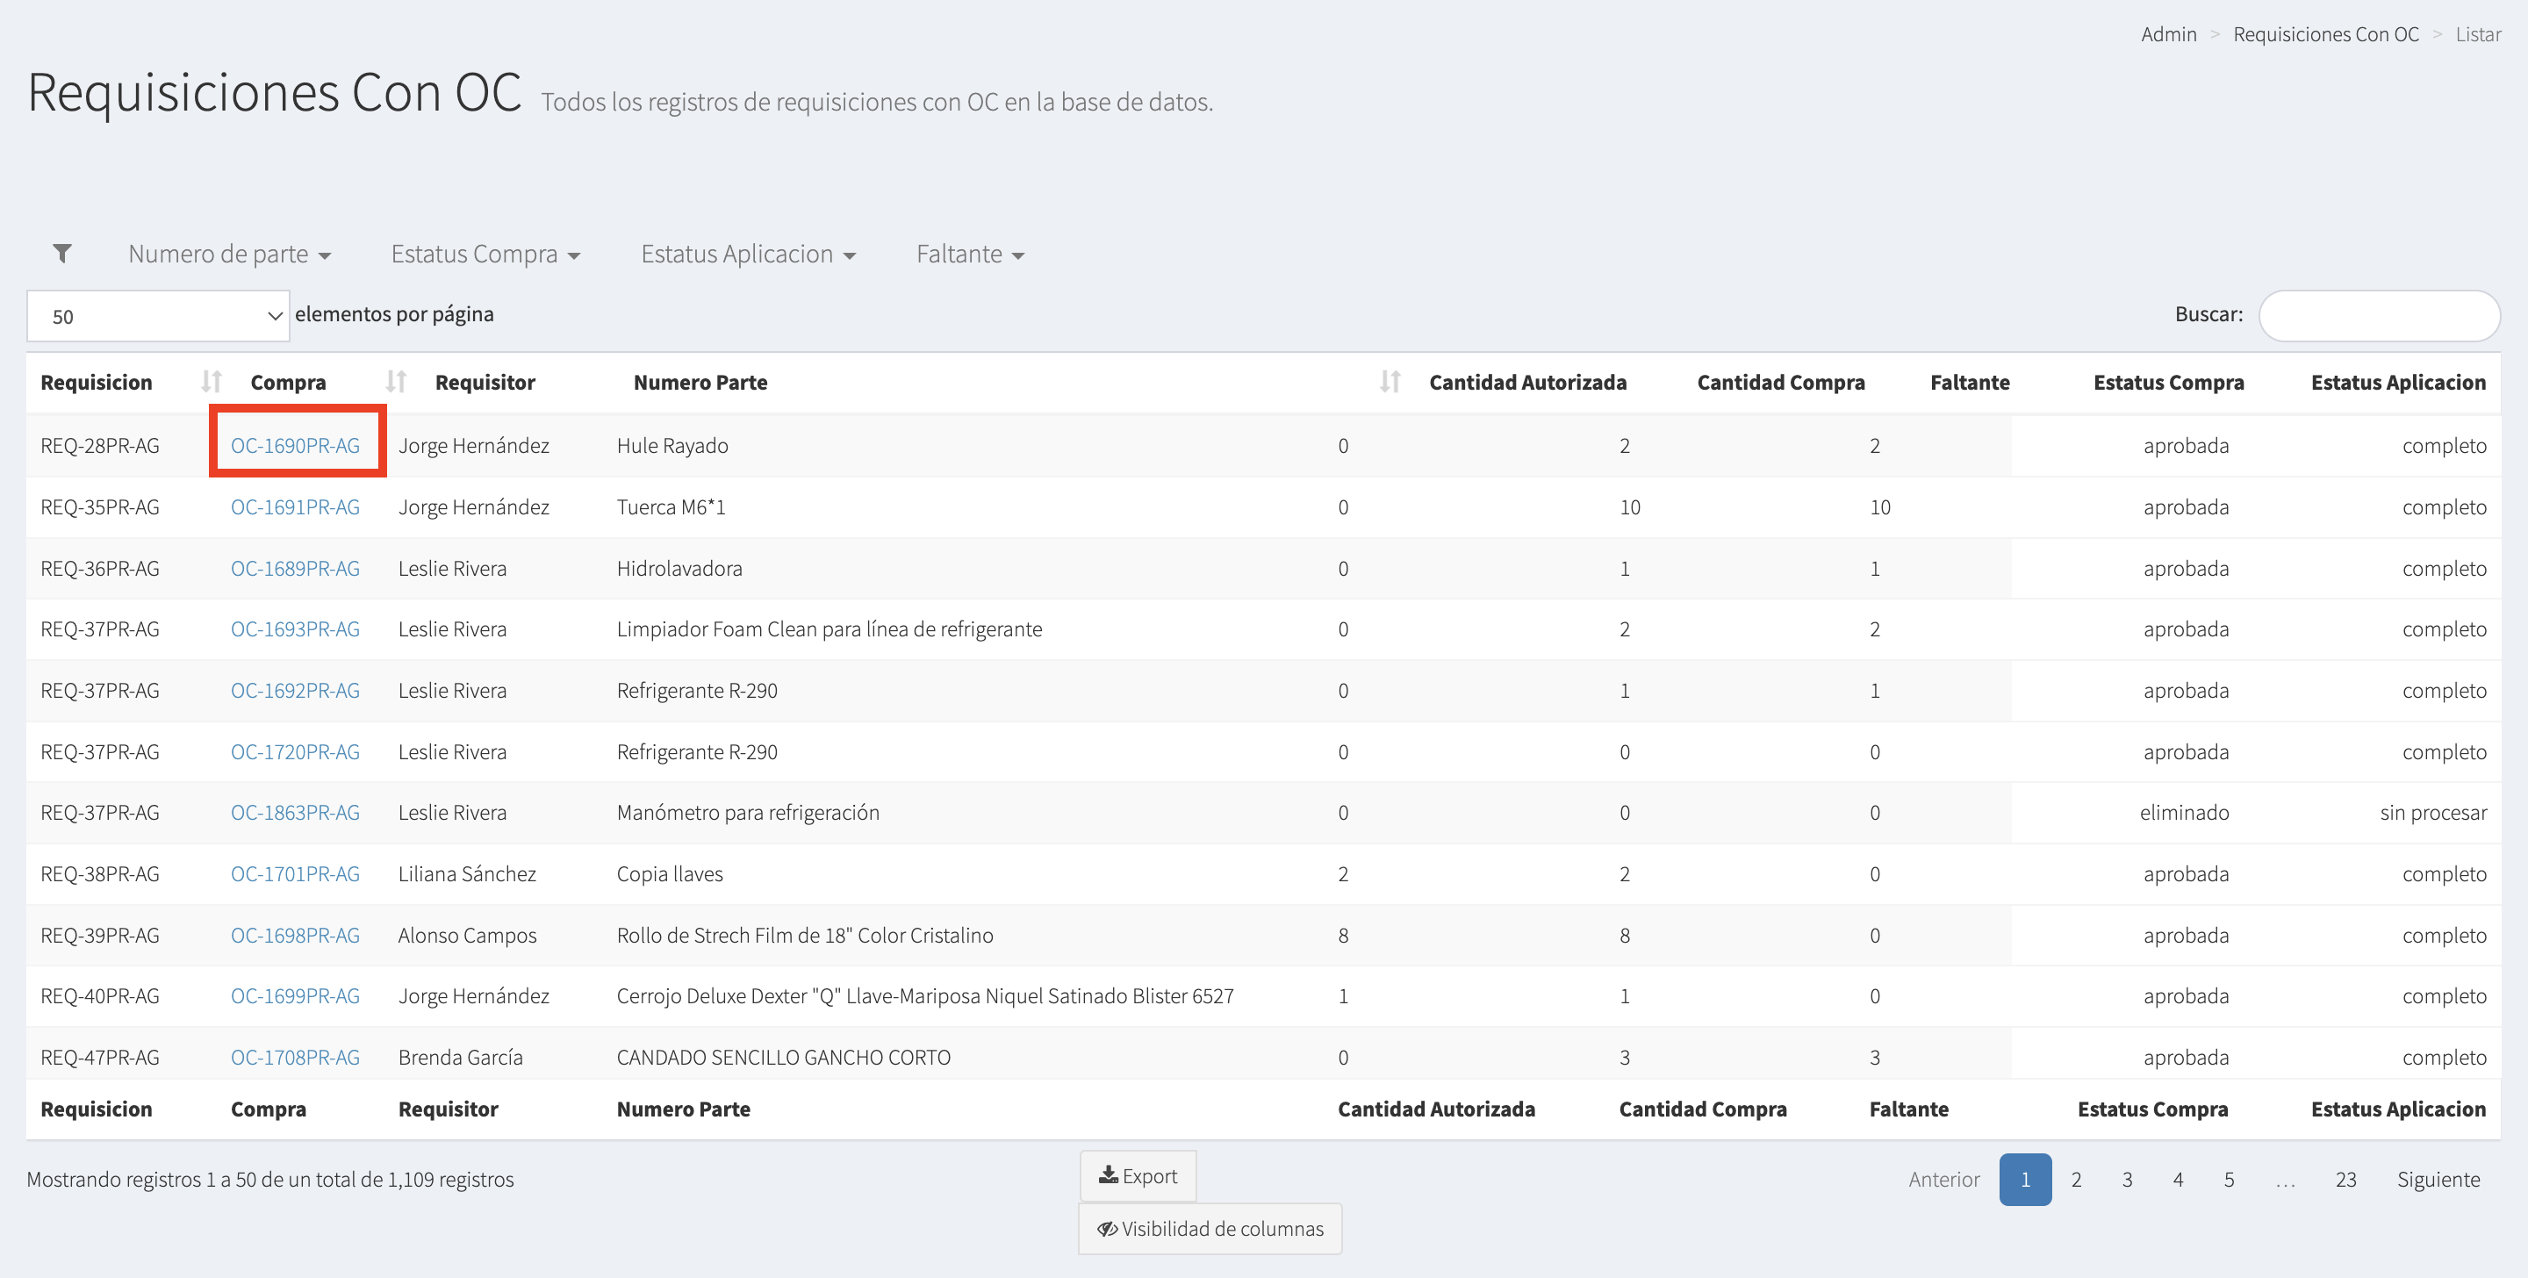Click Siguiente to go to next page
Screen dimensions: 2528x1278
[2437, 1179]
